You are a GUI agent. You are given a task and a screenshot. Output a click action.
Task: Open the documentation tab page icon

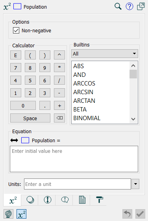pos(82,200)
